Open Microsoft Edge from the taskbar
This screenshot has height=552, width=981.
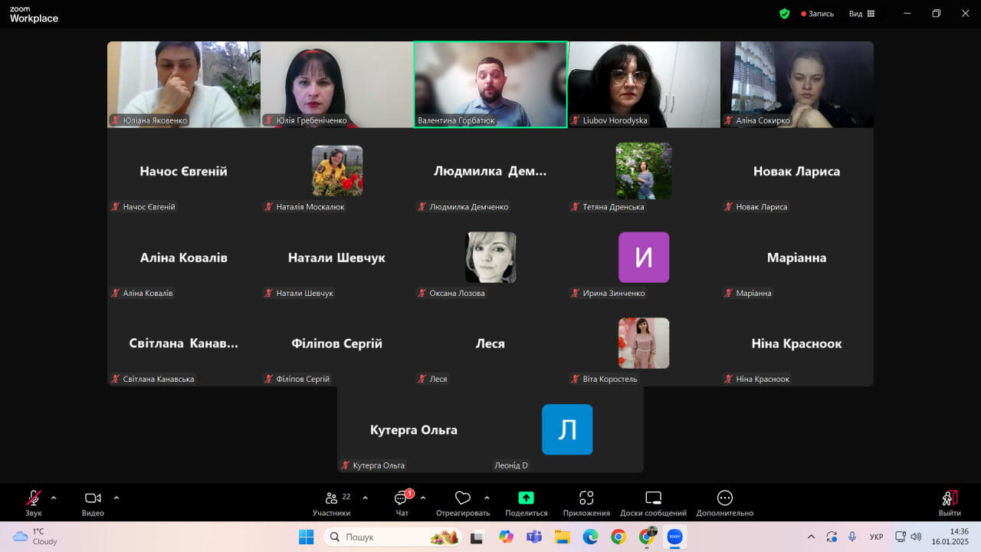coord(590,537)
